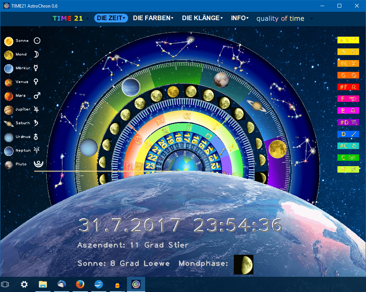Viewport: 366px width, 292px height.
Task: Select the astrological glyph beside Pluto
Action: (x=38, y=164)
